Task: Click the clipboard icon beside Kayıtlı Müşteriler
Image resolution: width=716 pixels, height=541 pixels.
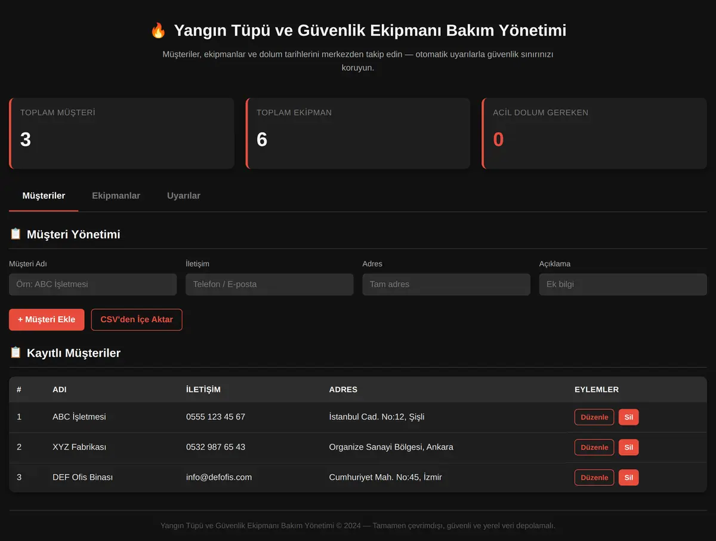Action: [x=16, y=353]
